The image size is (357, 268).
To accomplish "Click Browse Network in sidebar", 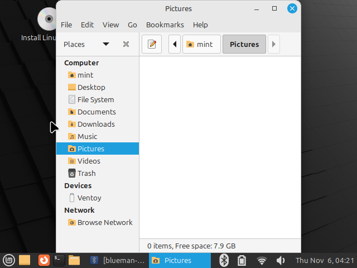I will click(105, 222).
